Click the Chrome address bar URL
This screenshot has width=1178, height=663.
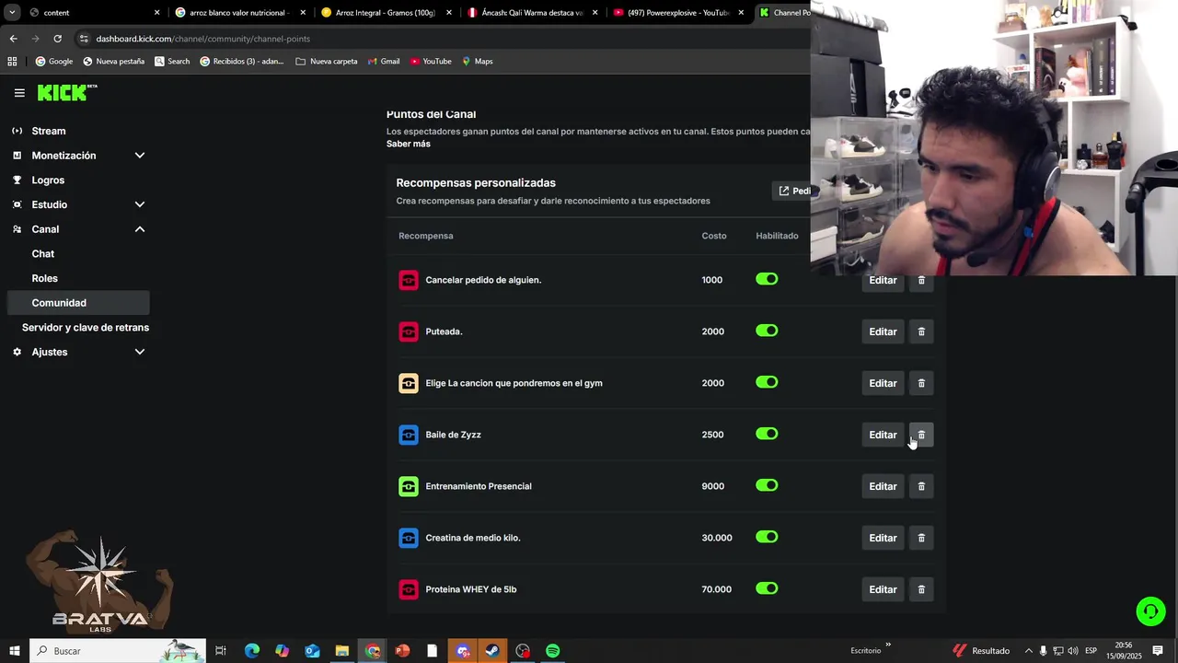[x=203, y=39]
